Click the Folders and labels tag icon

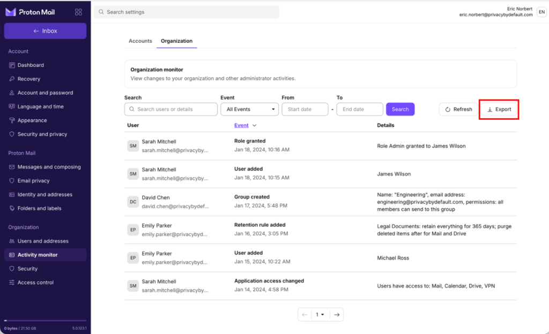[12, 209]
